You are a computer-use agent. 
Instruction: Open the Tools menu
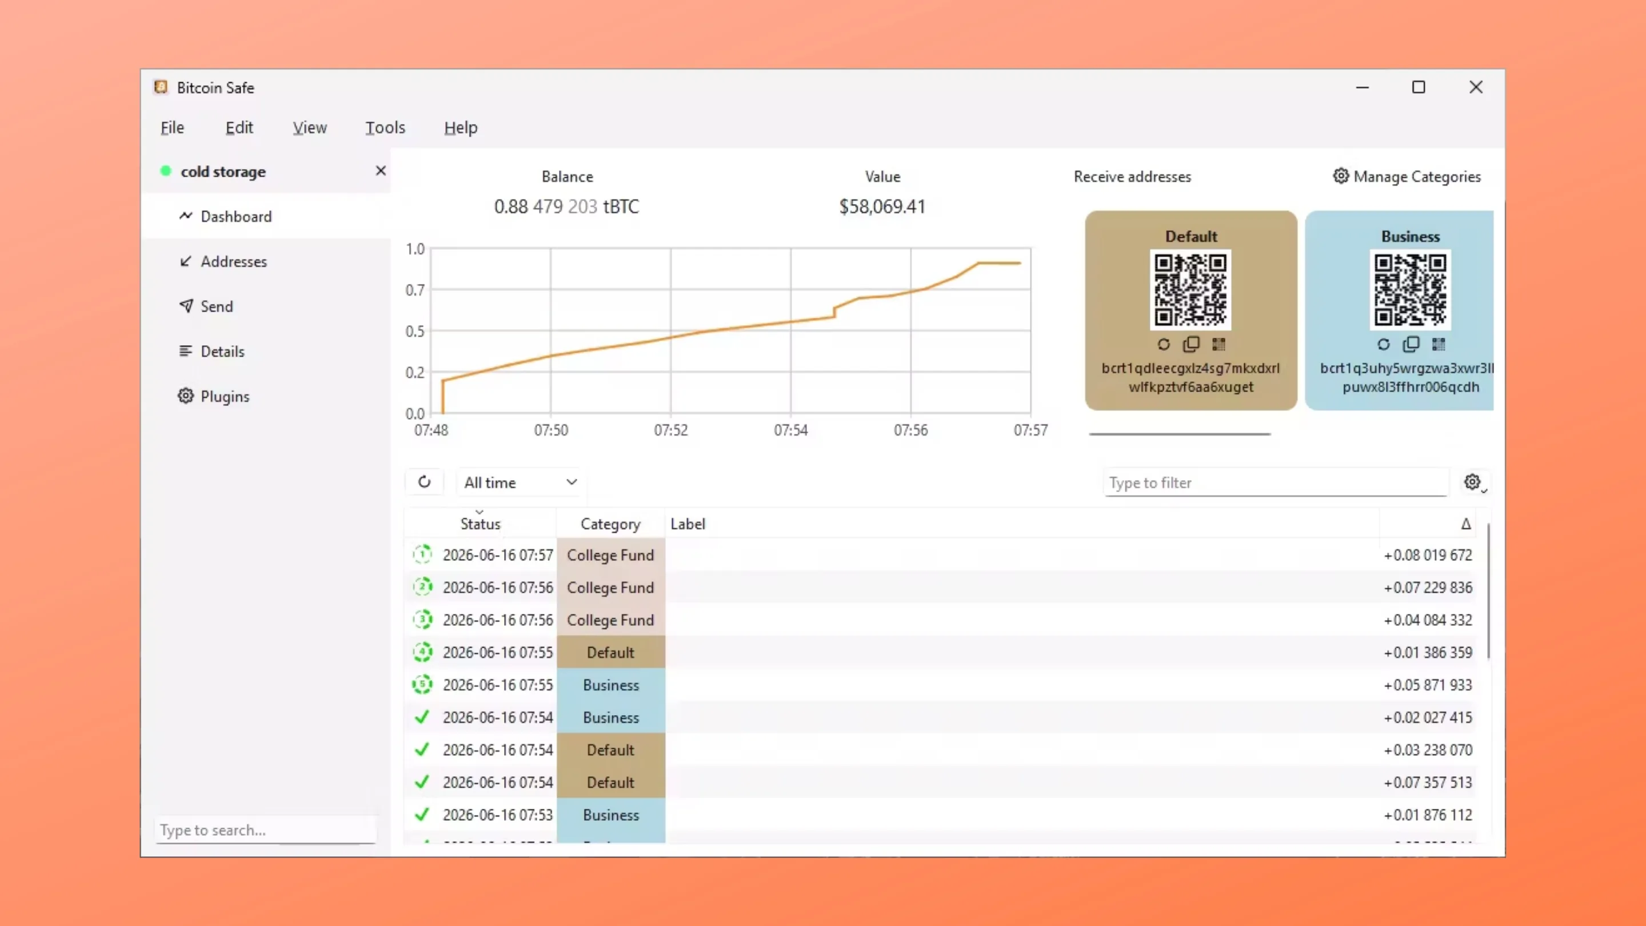tap(385, 128)
